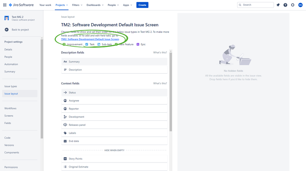Click the Story Points number icon
Screen dimensions: 306x171
pyautogui.click(x=65, y=159)
